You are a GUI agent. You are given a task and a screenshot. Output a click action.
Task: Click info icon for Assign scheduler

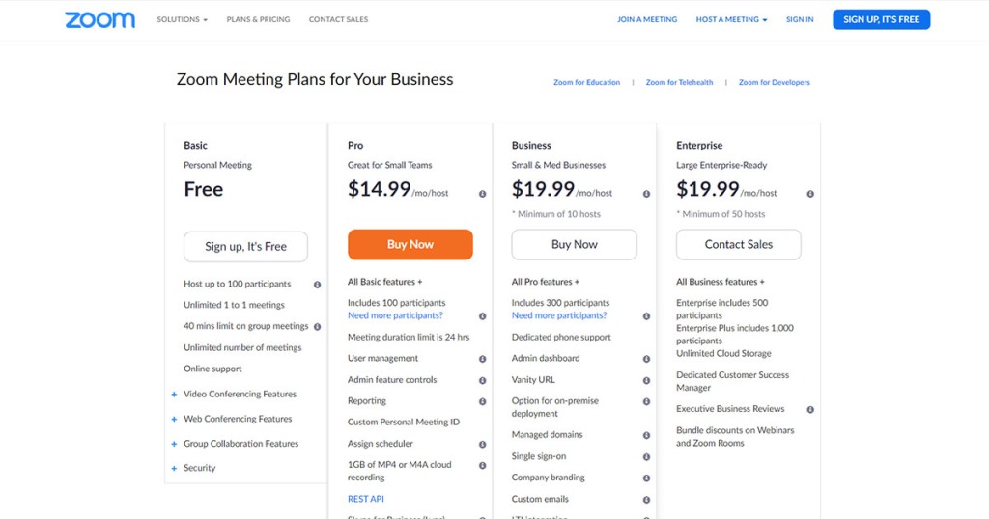pos(483,445)
